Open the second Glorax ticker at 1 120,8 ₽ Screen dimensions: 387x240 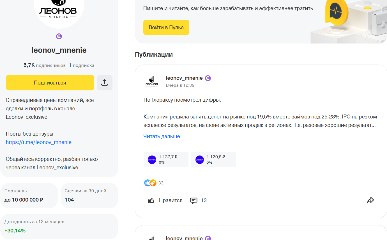point(213,159)
